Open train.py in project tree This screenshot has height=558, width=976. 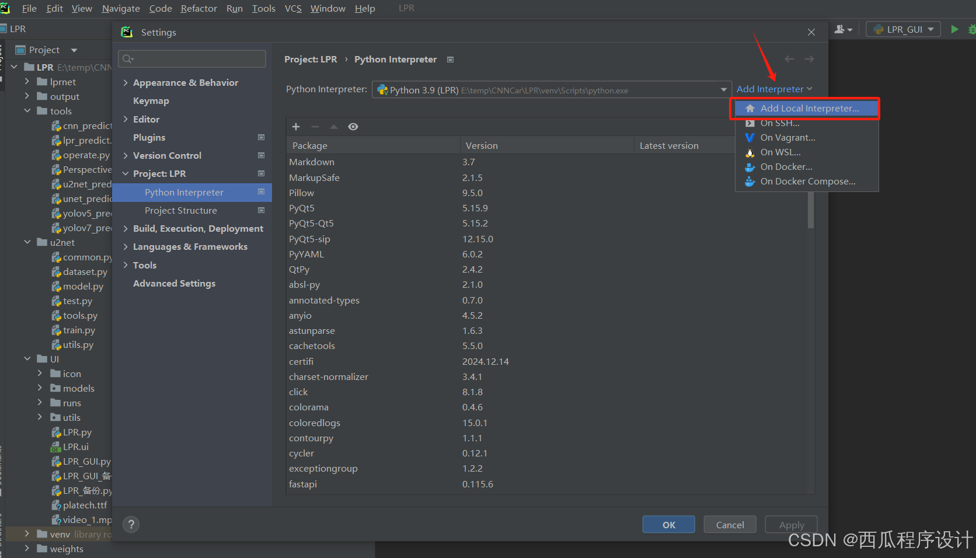click(73, 330)
